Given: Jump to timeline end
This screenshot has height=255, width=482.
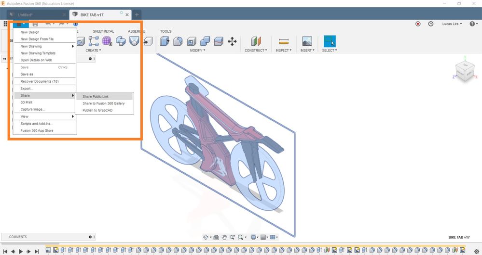Looking at the screenshot, I should [37, 251].
